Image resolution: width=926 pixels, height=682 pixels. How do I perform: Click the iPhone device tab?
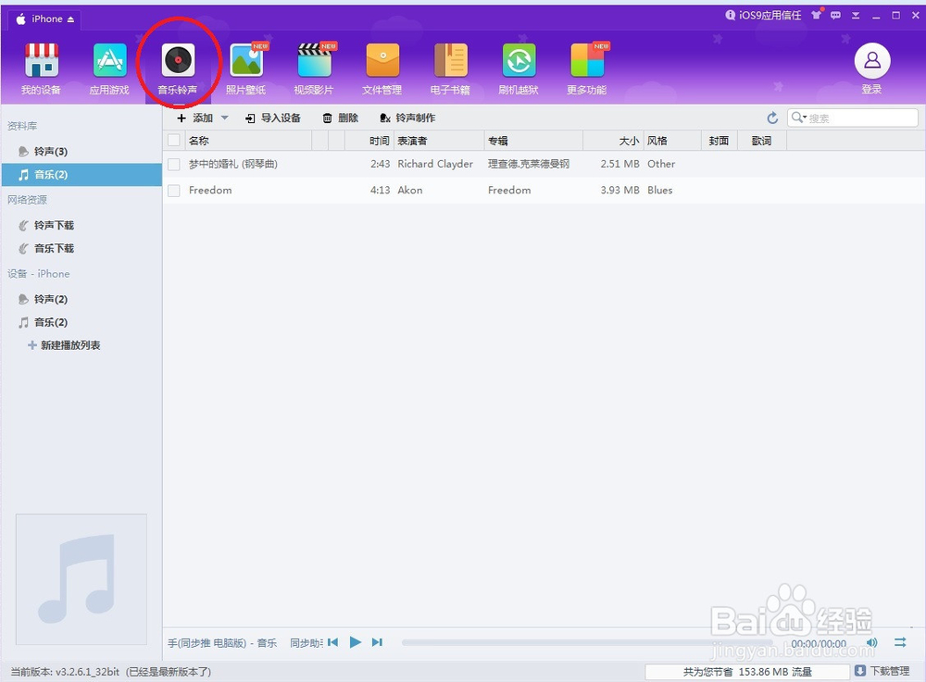point(44,19)
